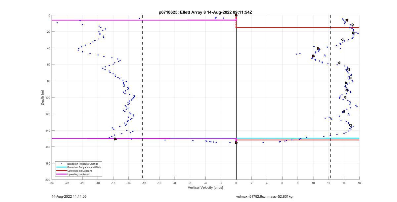Click velocity axis tick label '8'
The height and width of the screenshot is (202, 397).
[x=298, y=183]
